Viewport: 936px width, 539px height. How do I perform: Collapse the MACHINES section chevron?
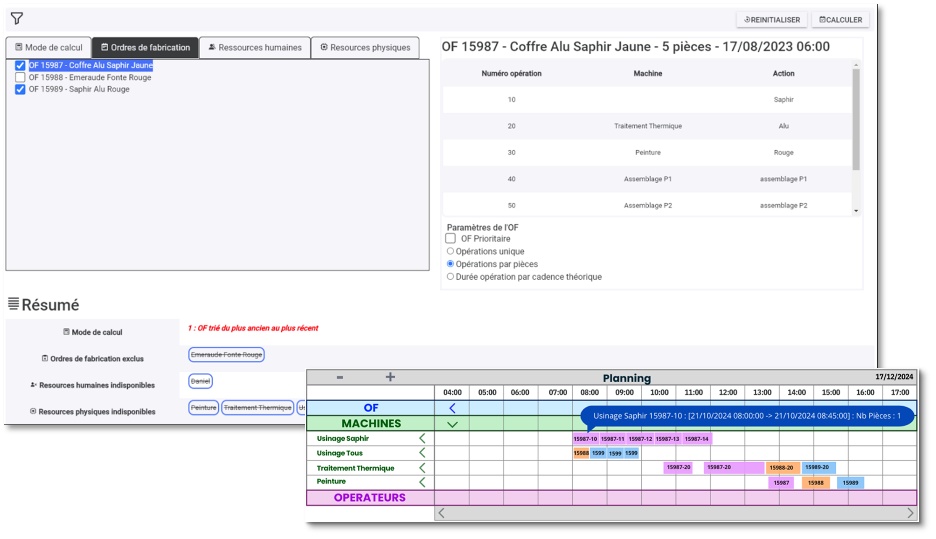[452, 424]
